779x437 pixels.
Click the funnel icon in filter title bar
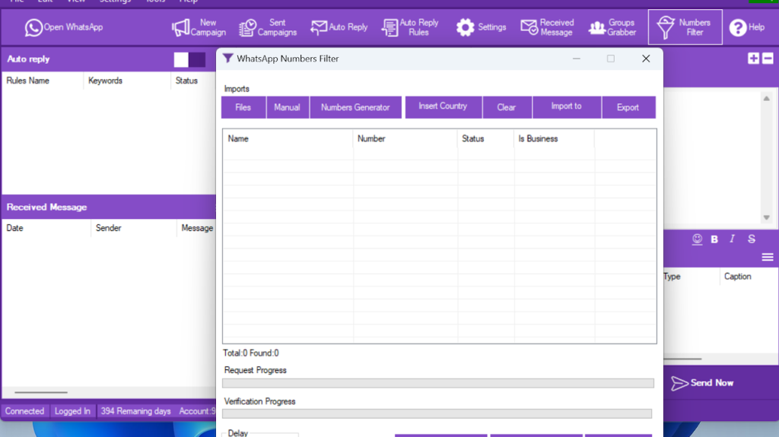pyautogui.click(x=227, y=59)
